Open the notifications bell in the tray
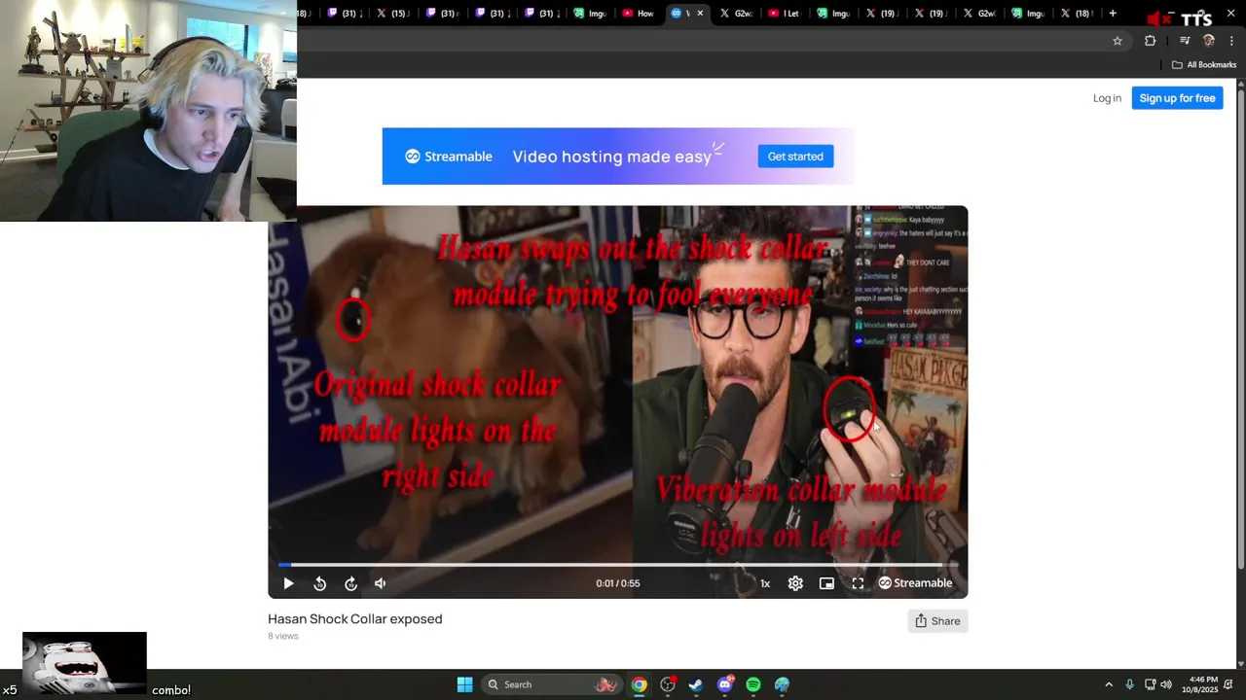Viewport: 1246px width, 700px height. point(1228,684)
